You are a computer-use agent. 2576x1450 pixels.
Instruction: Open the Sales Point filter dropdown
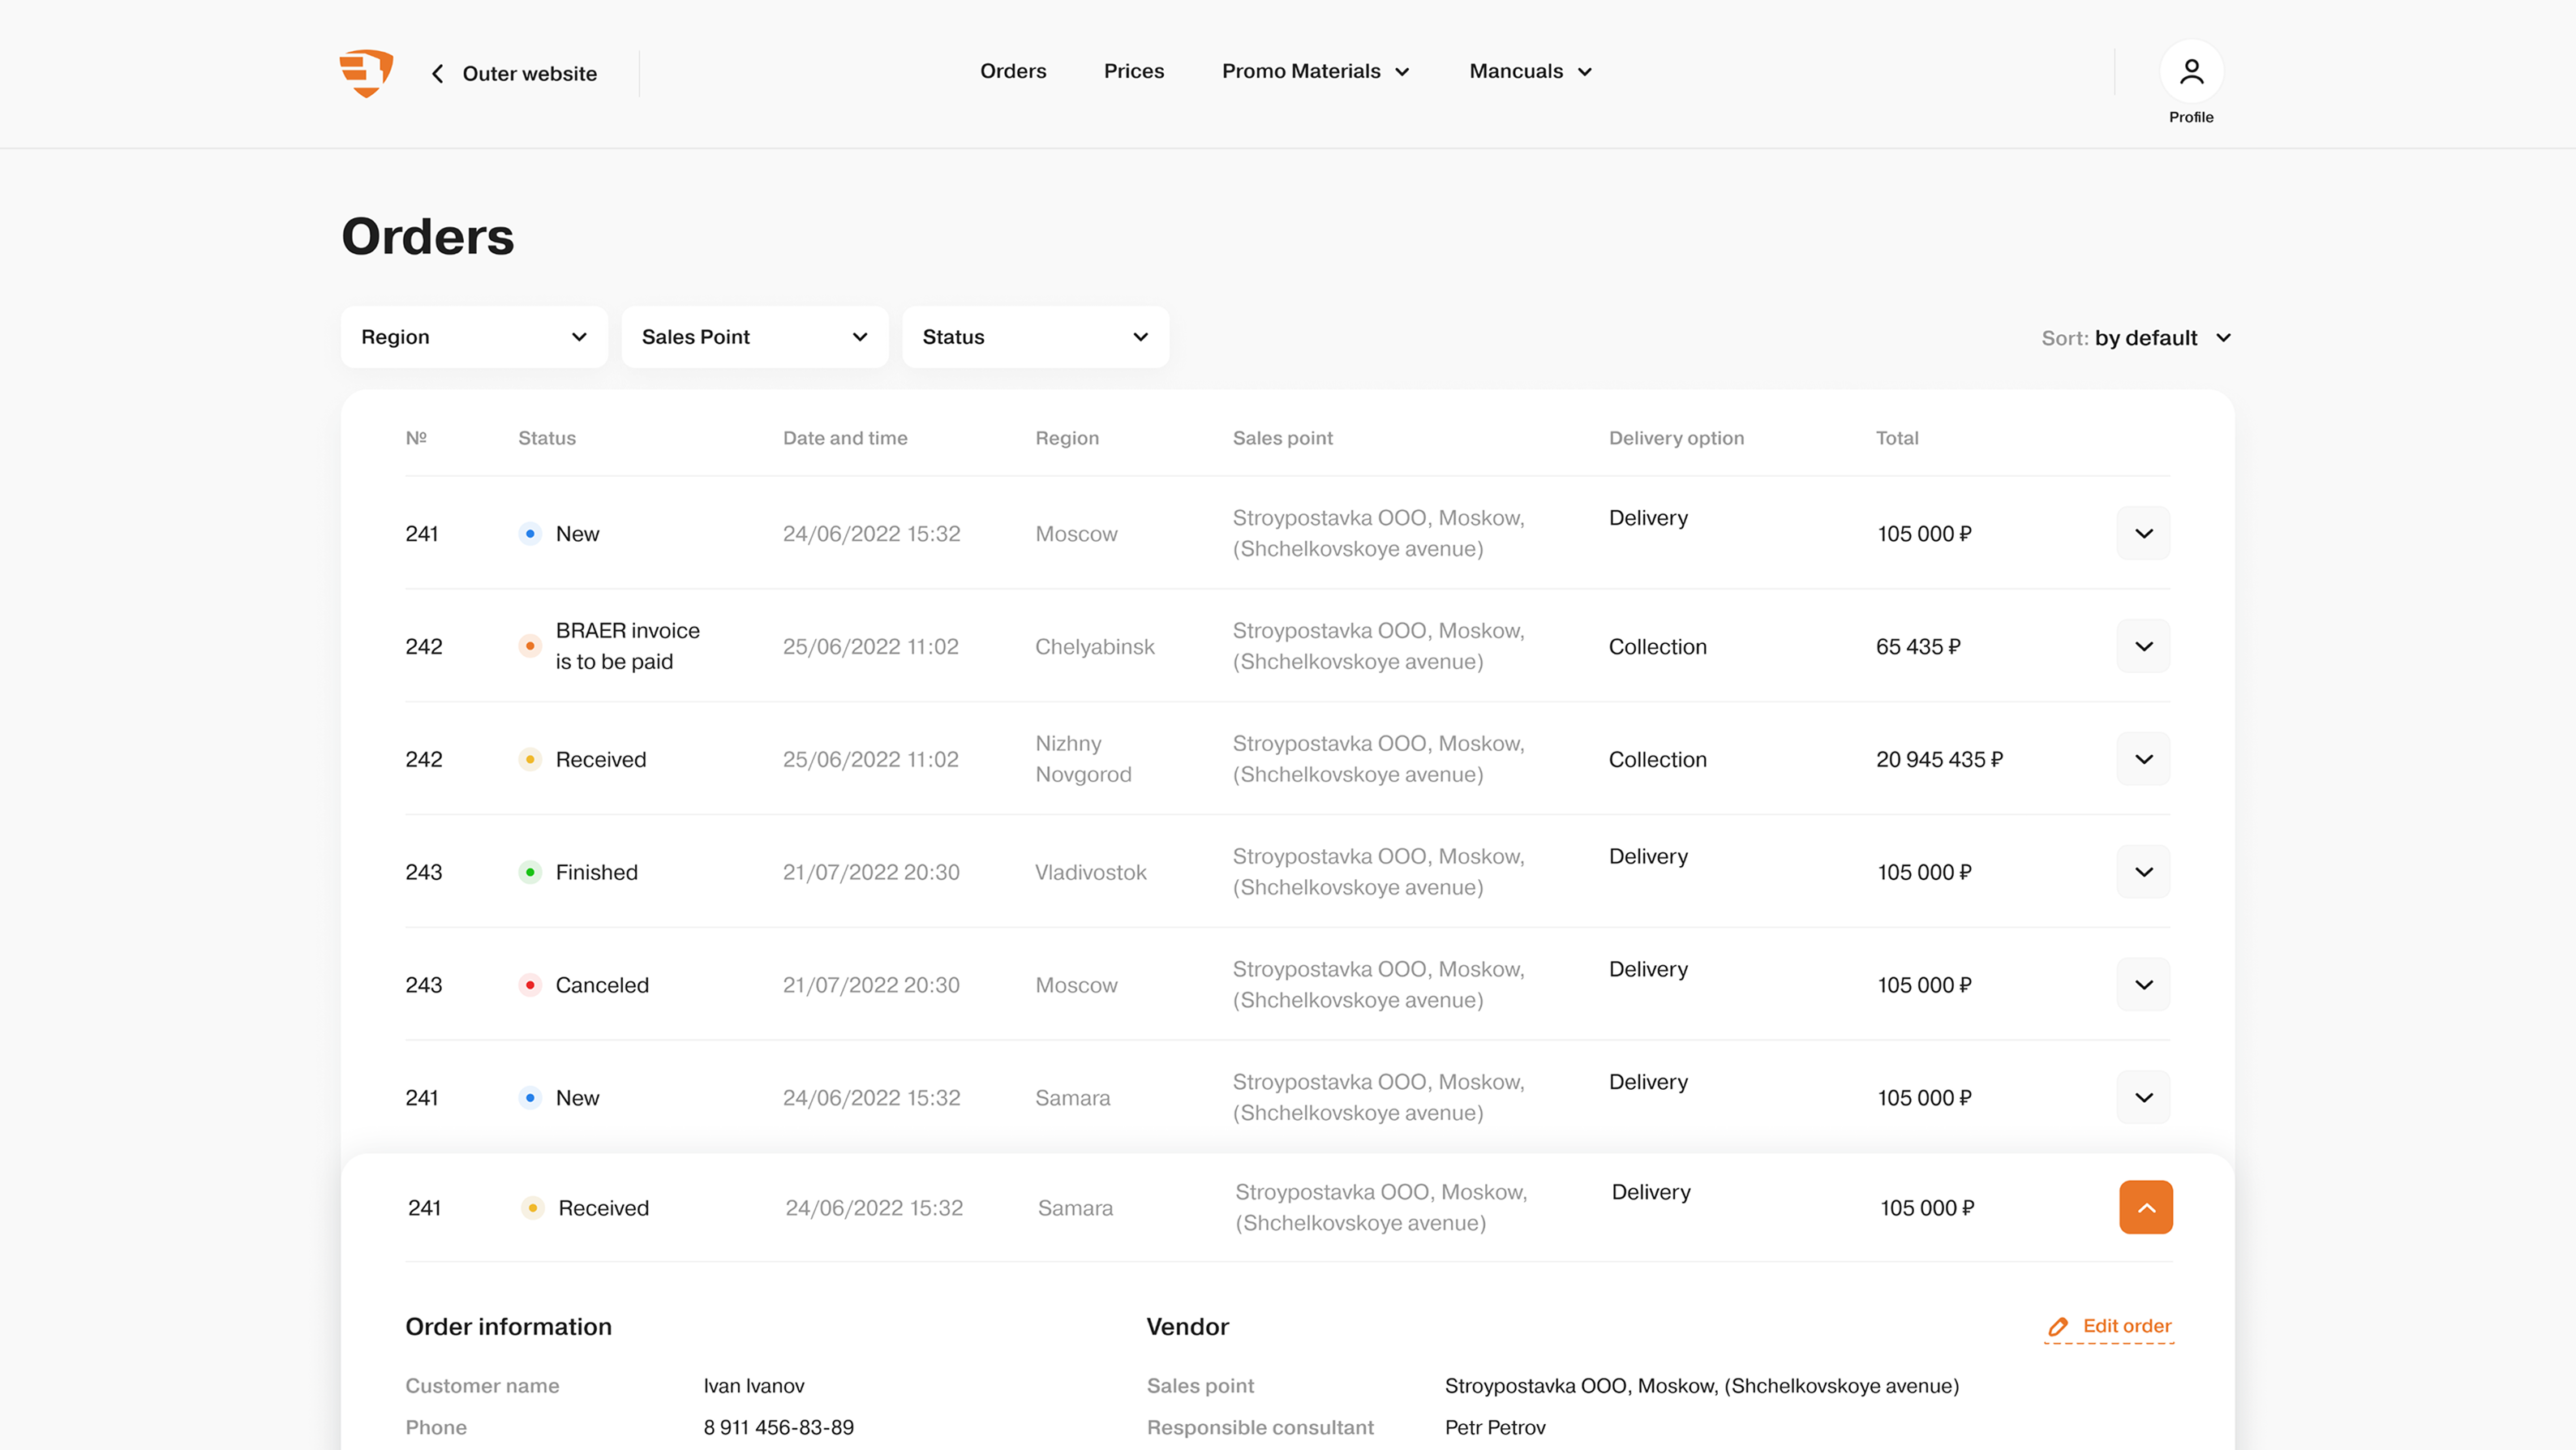click(754, 337)
